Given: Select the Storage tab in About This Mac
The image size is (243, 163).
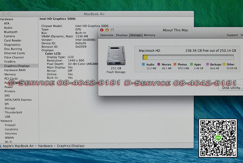Looking at the screenshot, I should [x=135, y=35].
